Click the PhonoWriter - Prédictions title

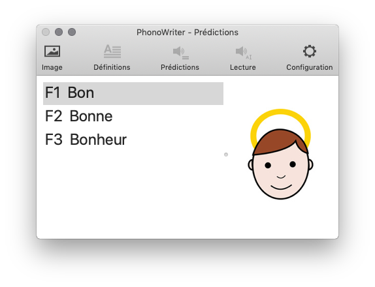click(x=187, y=32)
